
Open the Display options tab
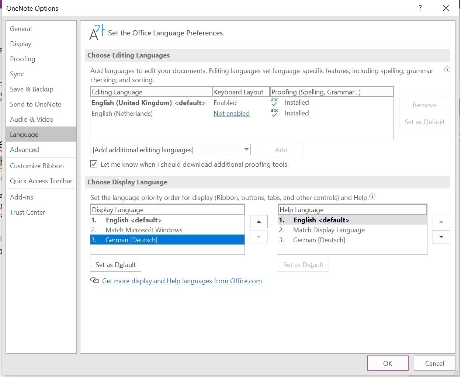click(x=41, y=44)
